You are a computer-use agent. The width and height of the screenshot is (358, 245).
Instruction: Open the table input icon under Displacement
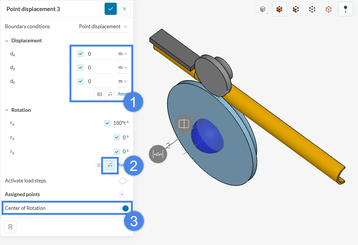point(100,94)
